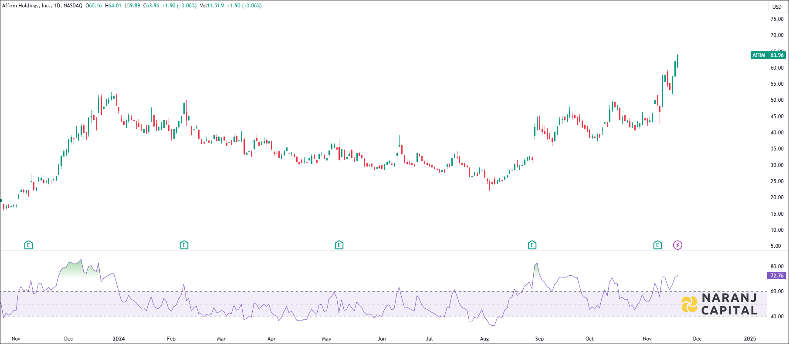Click the 2024 label on time axis
Image resolution: width=789 pixels, height=344 pixels.
[119, 339]
